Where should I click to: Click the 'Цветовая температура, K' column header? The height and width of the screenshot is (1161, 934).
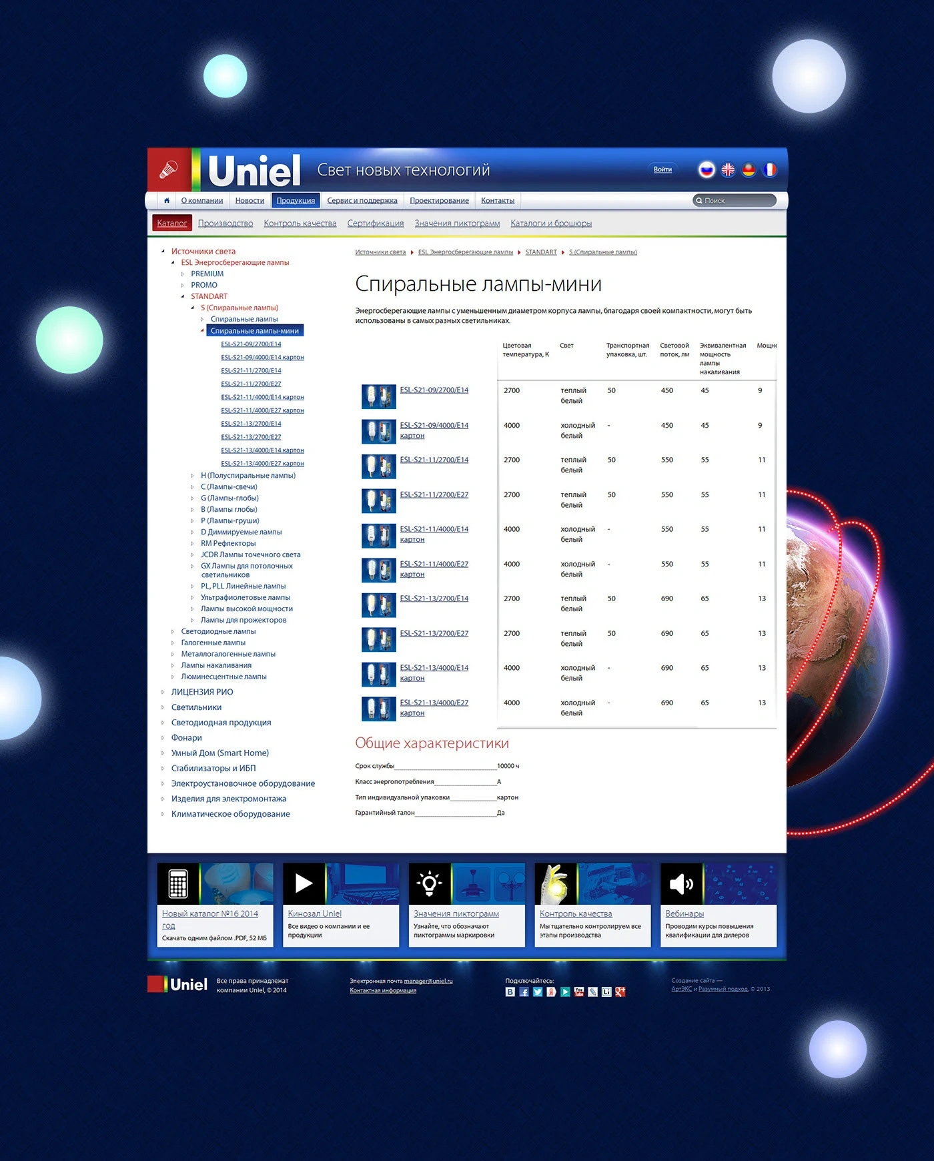[x=526, y=350]
